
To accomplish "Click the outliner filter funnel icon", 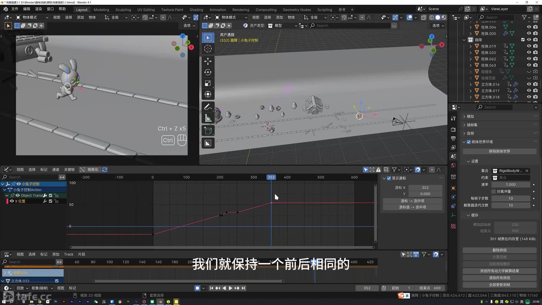I will coord(524,18).
